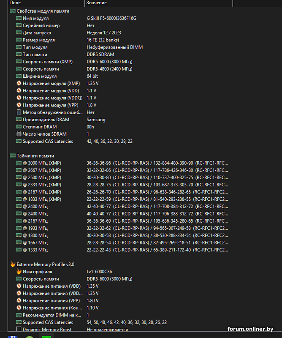Click the memory chip icon beside Имя модуля
This screenshot has height=338, width=282.
(19, 18)
